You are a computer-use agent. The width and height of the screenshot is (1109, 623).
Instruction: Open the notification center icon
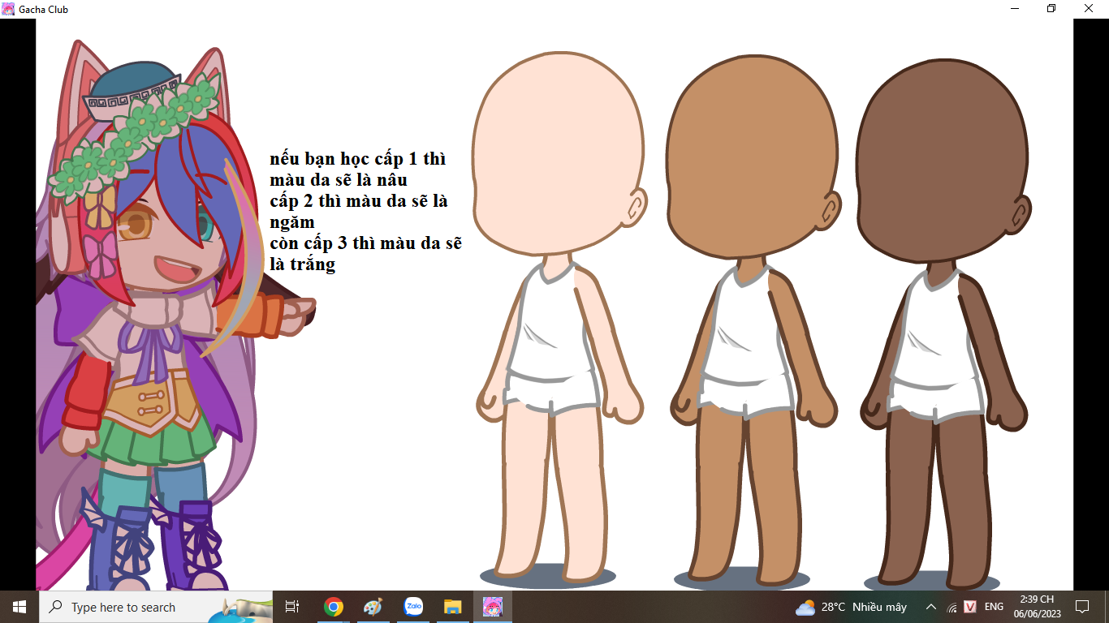1081,607
